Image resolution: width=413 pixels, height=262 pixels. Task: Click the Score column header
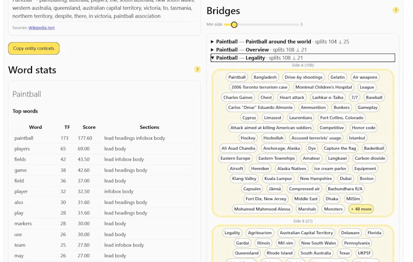[x=89, y=127]
